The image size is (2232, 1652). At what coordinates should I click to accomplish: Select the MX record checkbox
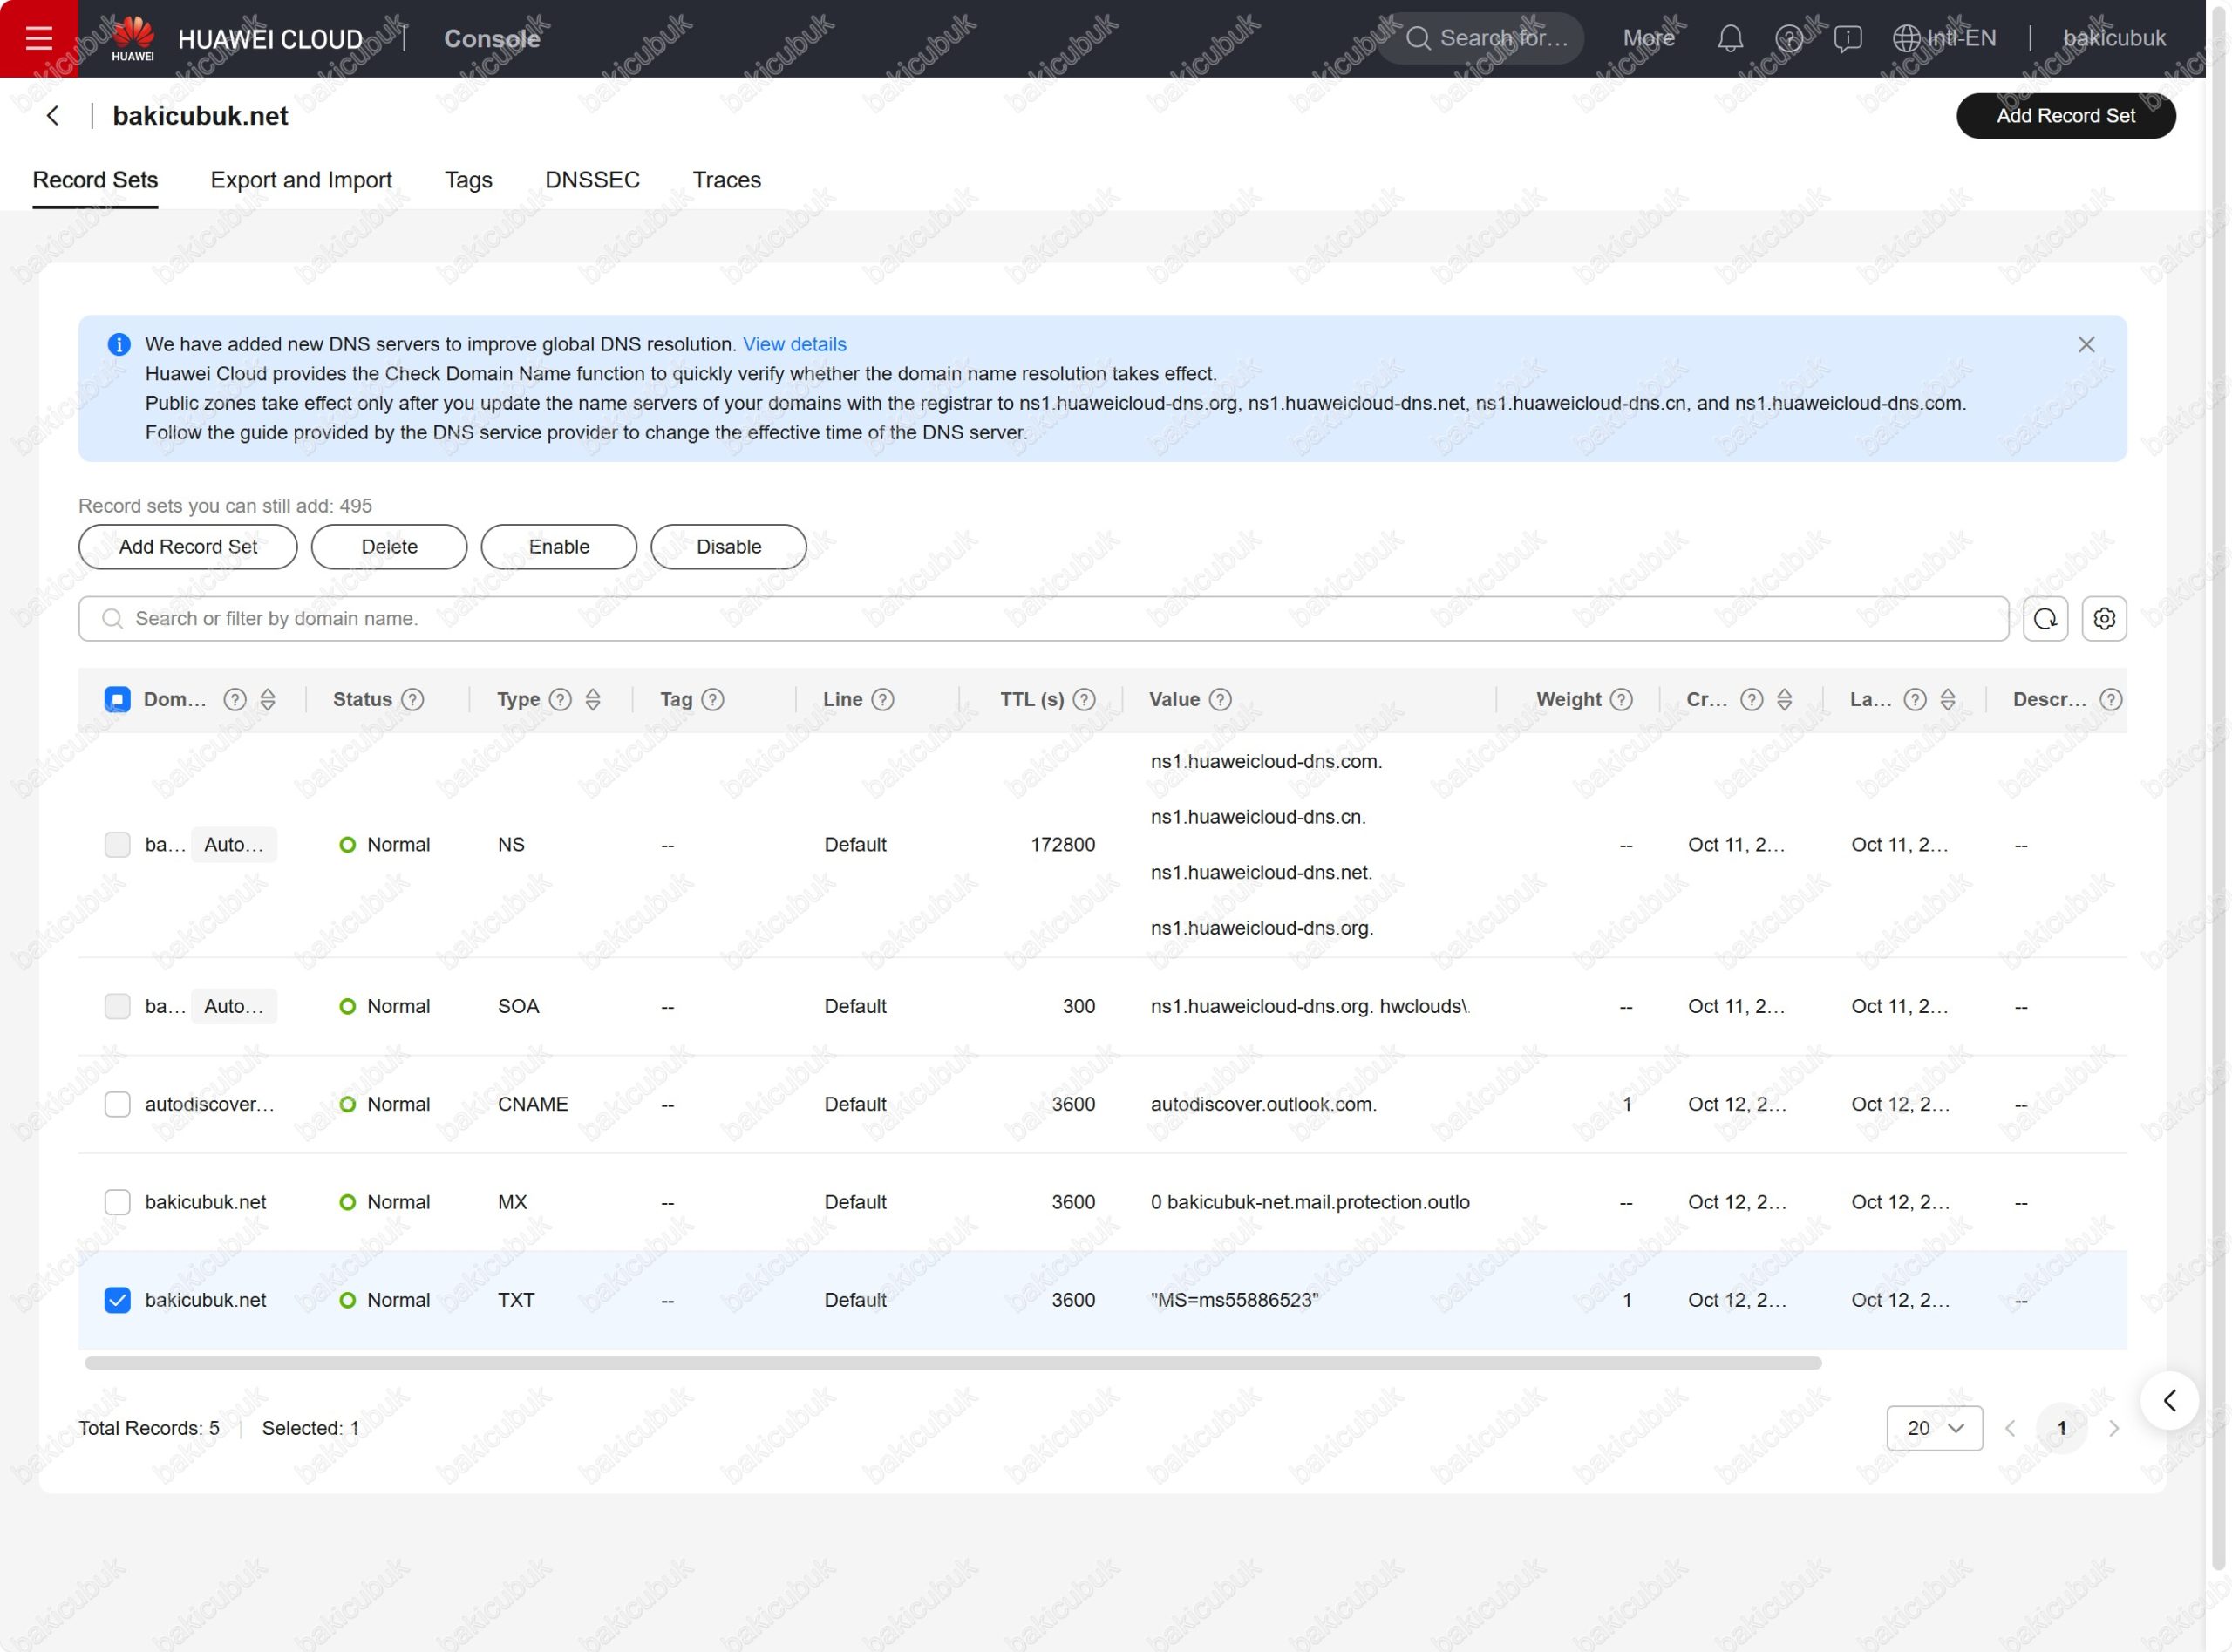point(117,1202)
